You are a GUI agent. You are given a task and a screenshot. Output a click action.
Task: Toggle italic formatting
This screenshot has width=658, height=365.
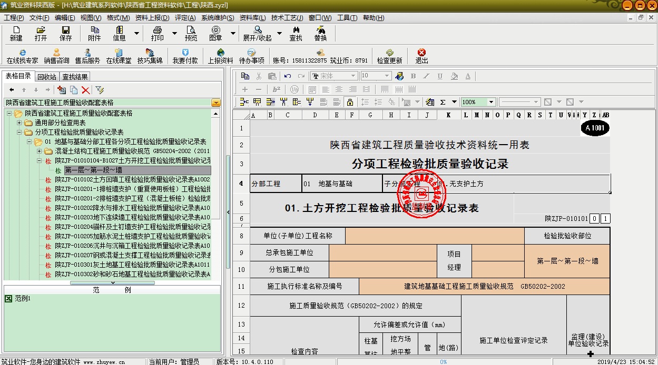click(x=427, y=76)
